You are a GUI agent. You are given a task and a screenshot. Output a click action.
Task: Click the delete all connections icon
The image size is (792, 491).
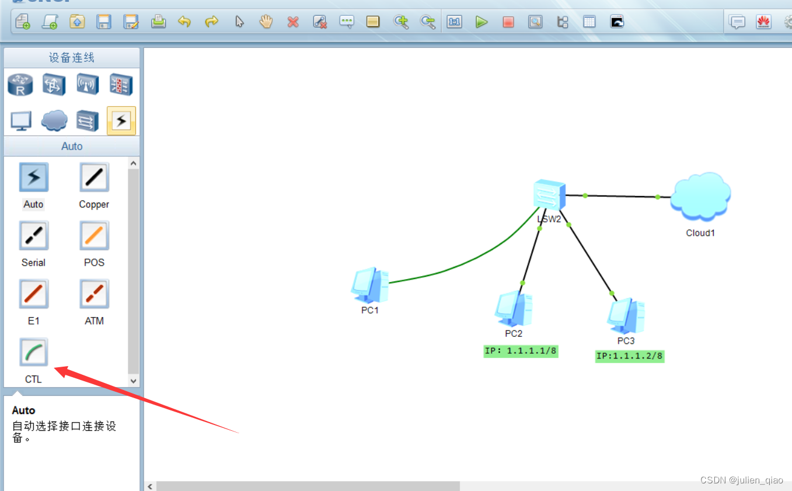click(320, 22)
